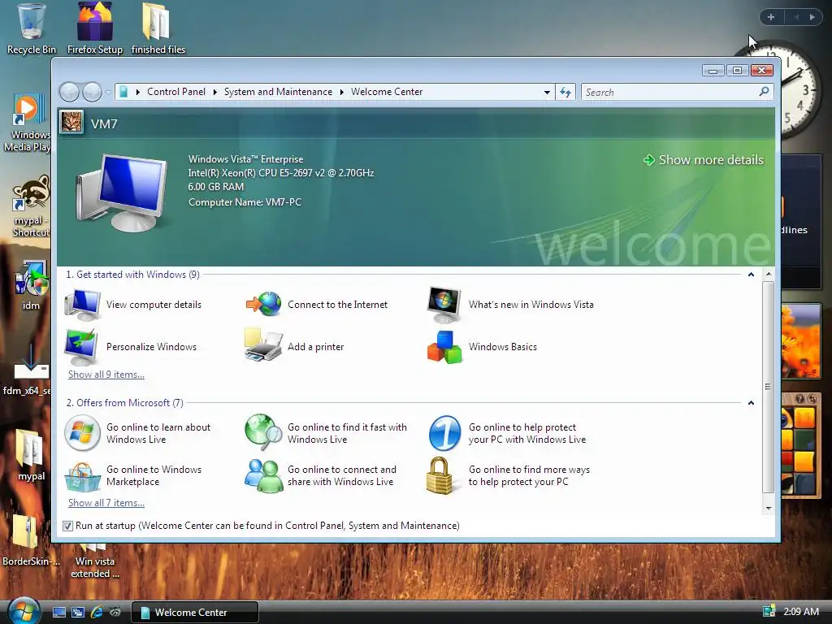The image size is (832, 624).
Task: Open Recycle Bin on the desktop
Action: pos(32,28)
